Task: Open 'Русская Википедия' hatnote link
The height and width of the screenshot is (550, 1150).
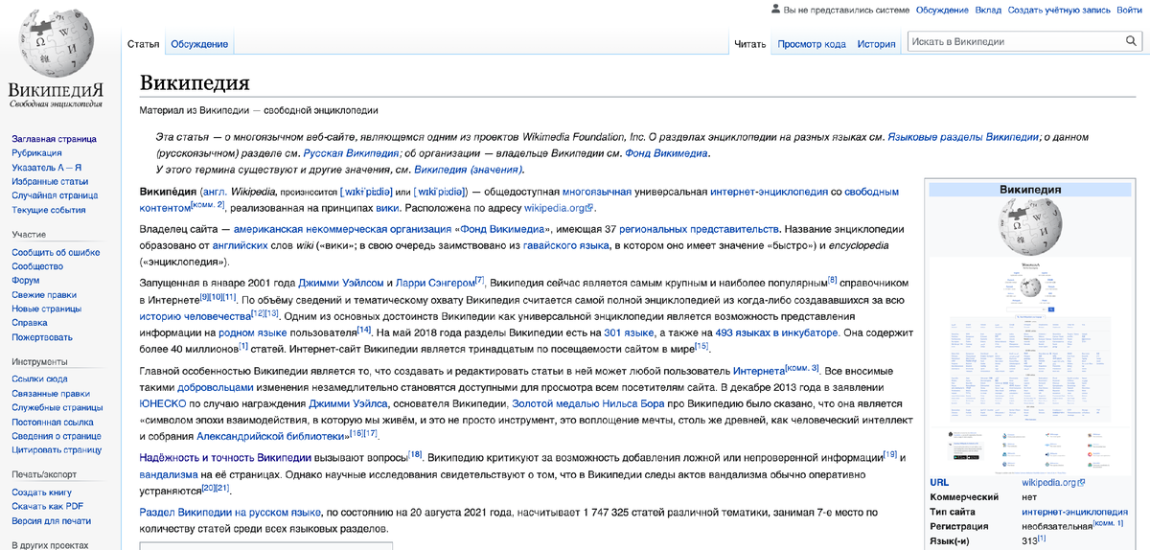Action: (x=351, y=153)
